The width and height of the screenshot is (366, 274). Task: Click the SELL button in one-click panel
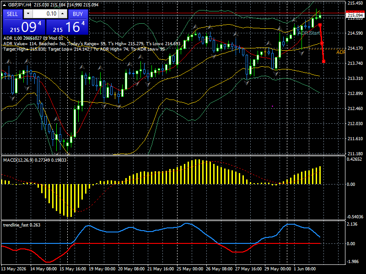coord(12,14)
